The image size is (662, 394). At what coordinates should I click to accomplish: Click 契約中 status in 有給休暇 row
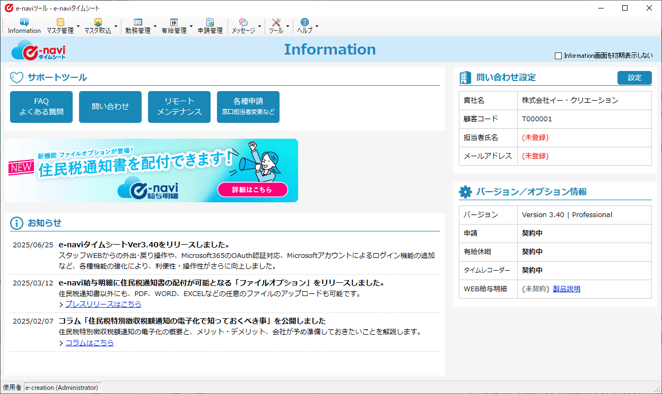[532, 252]
